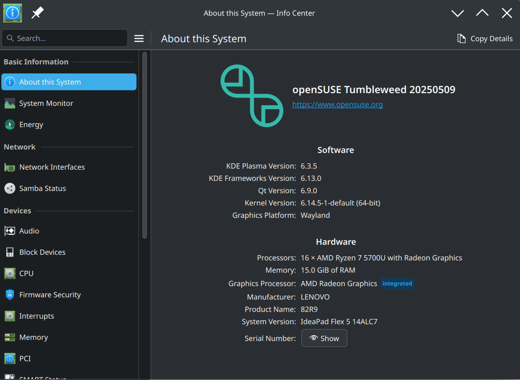Click the Wayland graphics platform value
The height and width of the screenshot is (380, 520).
click(315, 215)
